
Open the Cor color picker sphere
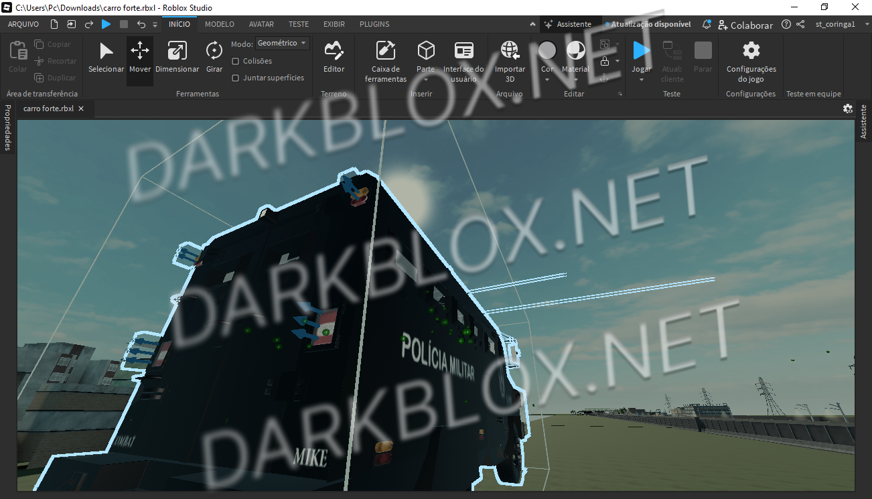click(x=547, y=51)
